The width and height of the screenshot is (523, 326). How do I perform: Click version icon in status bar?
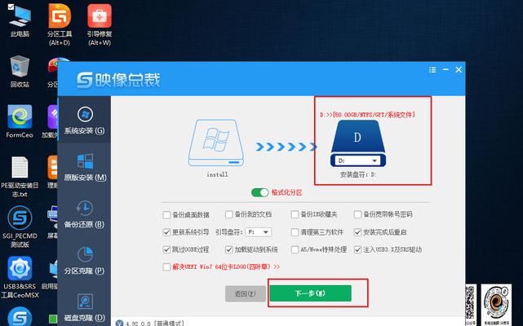point(119,323)
